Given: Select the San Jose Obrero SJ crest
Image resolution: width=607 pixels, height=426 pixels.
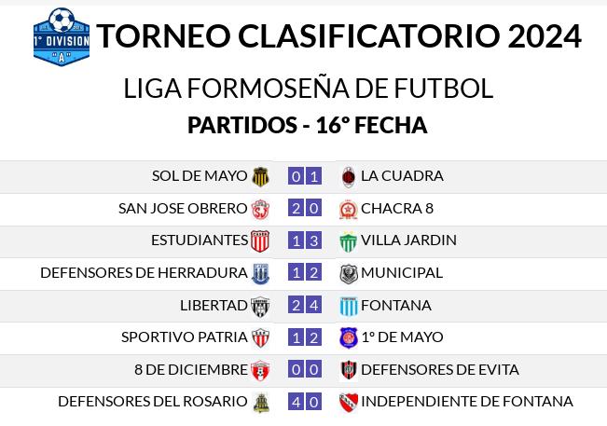Looking at the screenshot, I should coord(260,210).
